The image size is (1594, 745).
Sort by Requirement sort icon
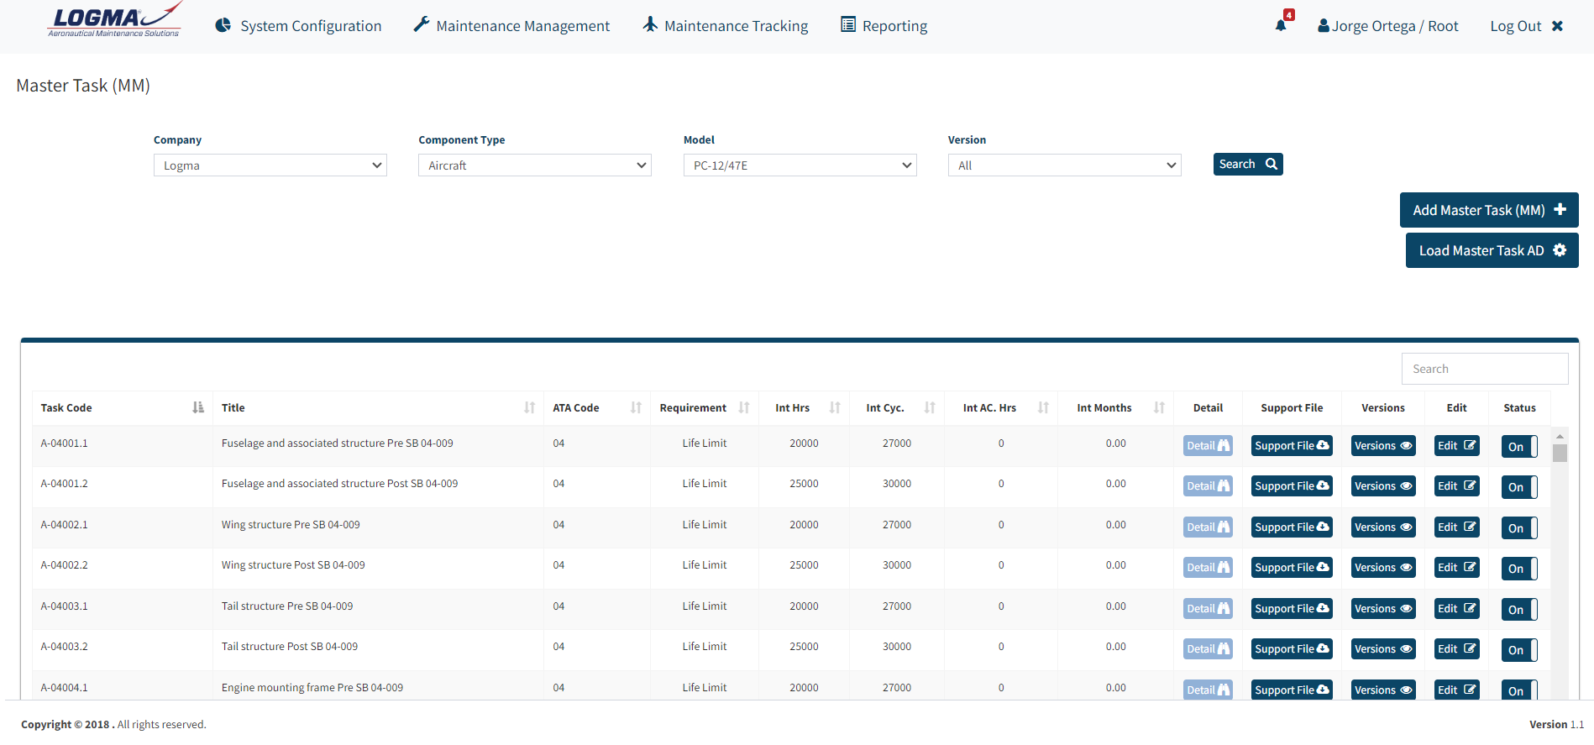(744, 407)
